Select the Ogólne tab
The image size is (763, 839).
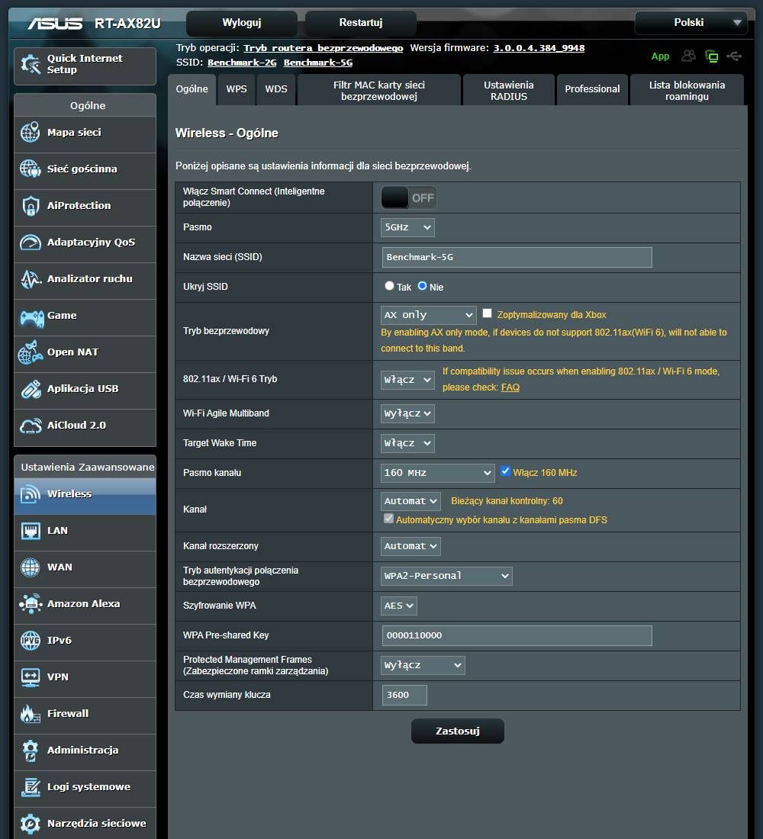tap(192, 89)
